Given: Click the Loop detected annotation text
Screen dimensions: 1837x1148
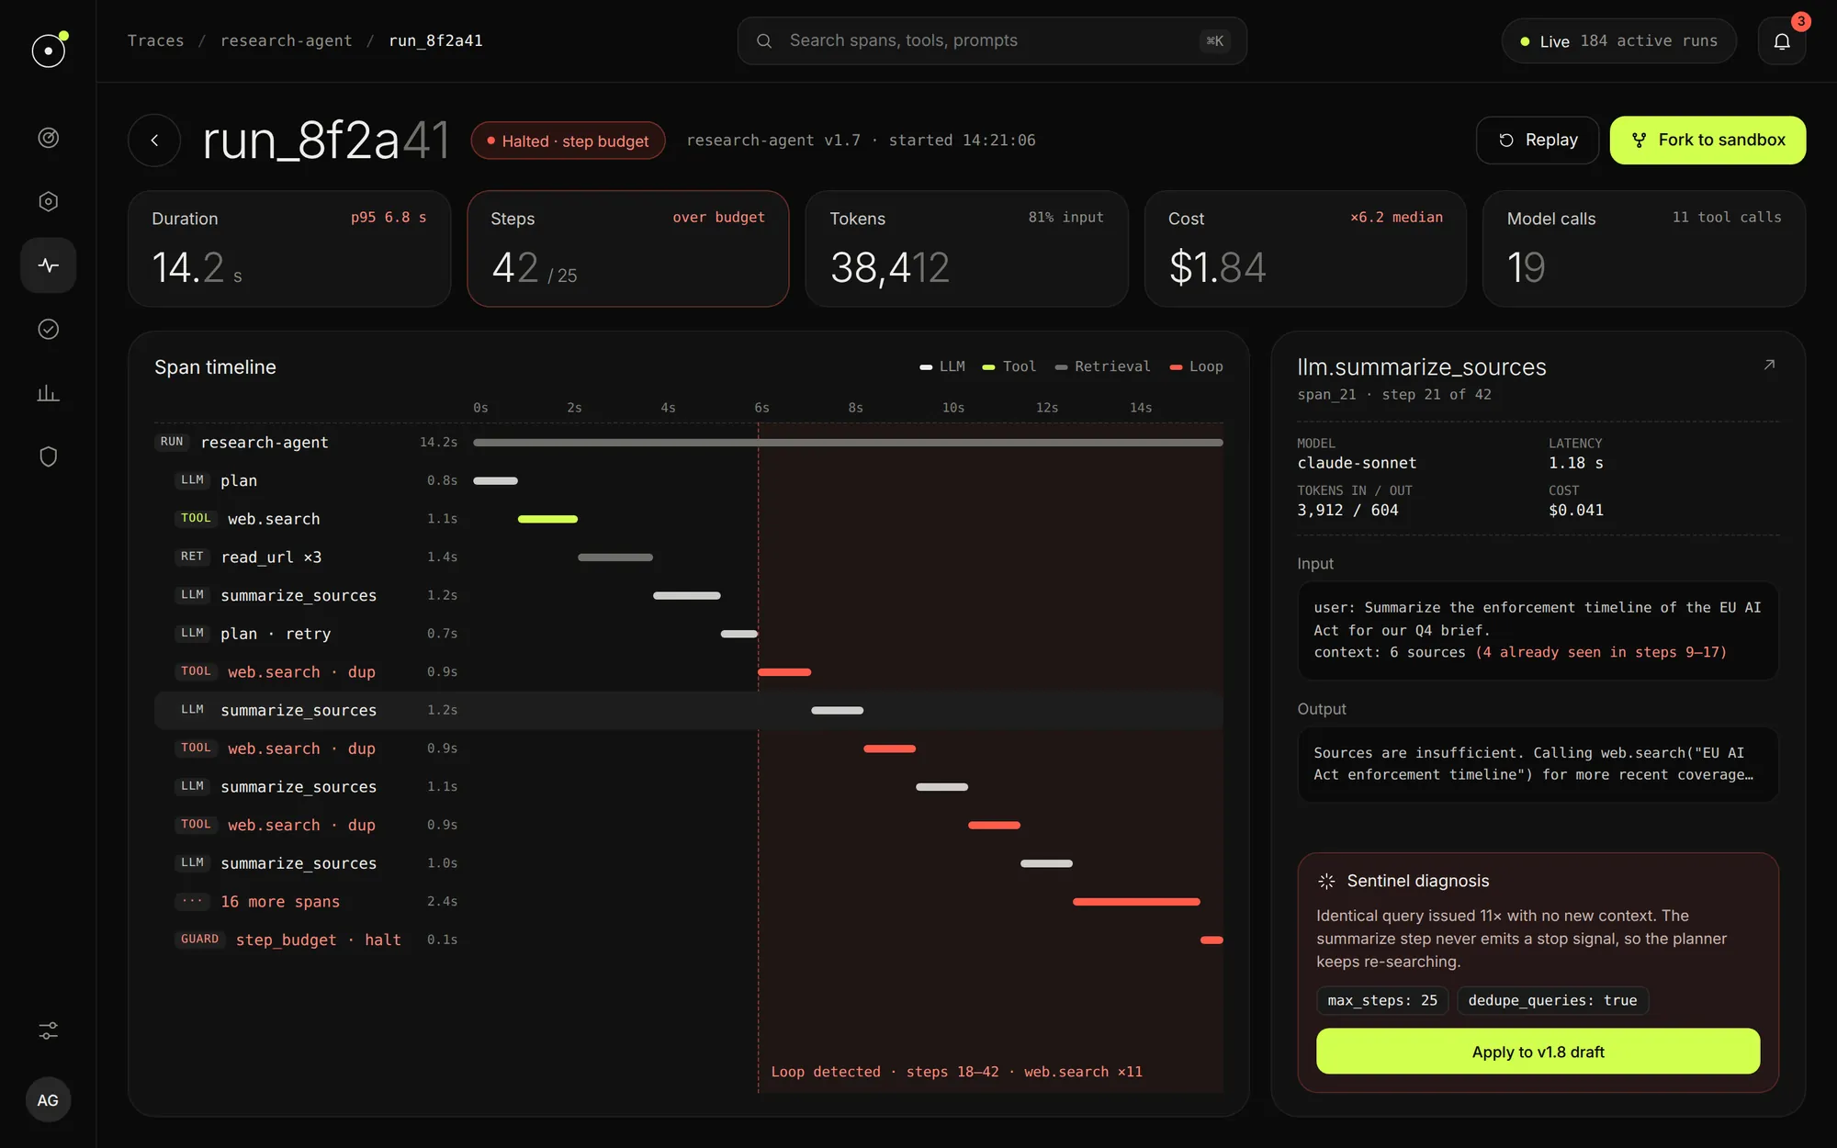Looking at the screenshot, I should [x=956, y=1072].
